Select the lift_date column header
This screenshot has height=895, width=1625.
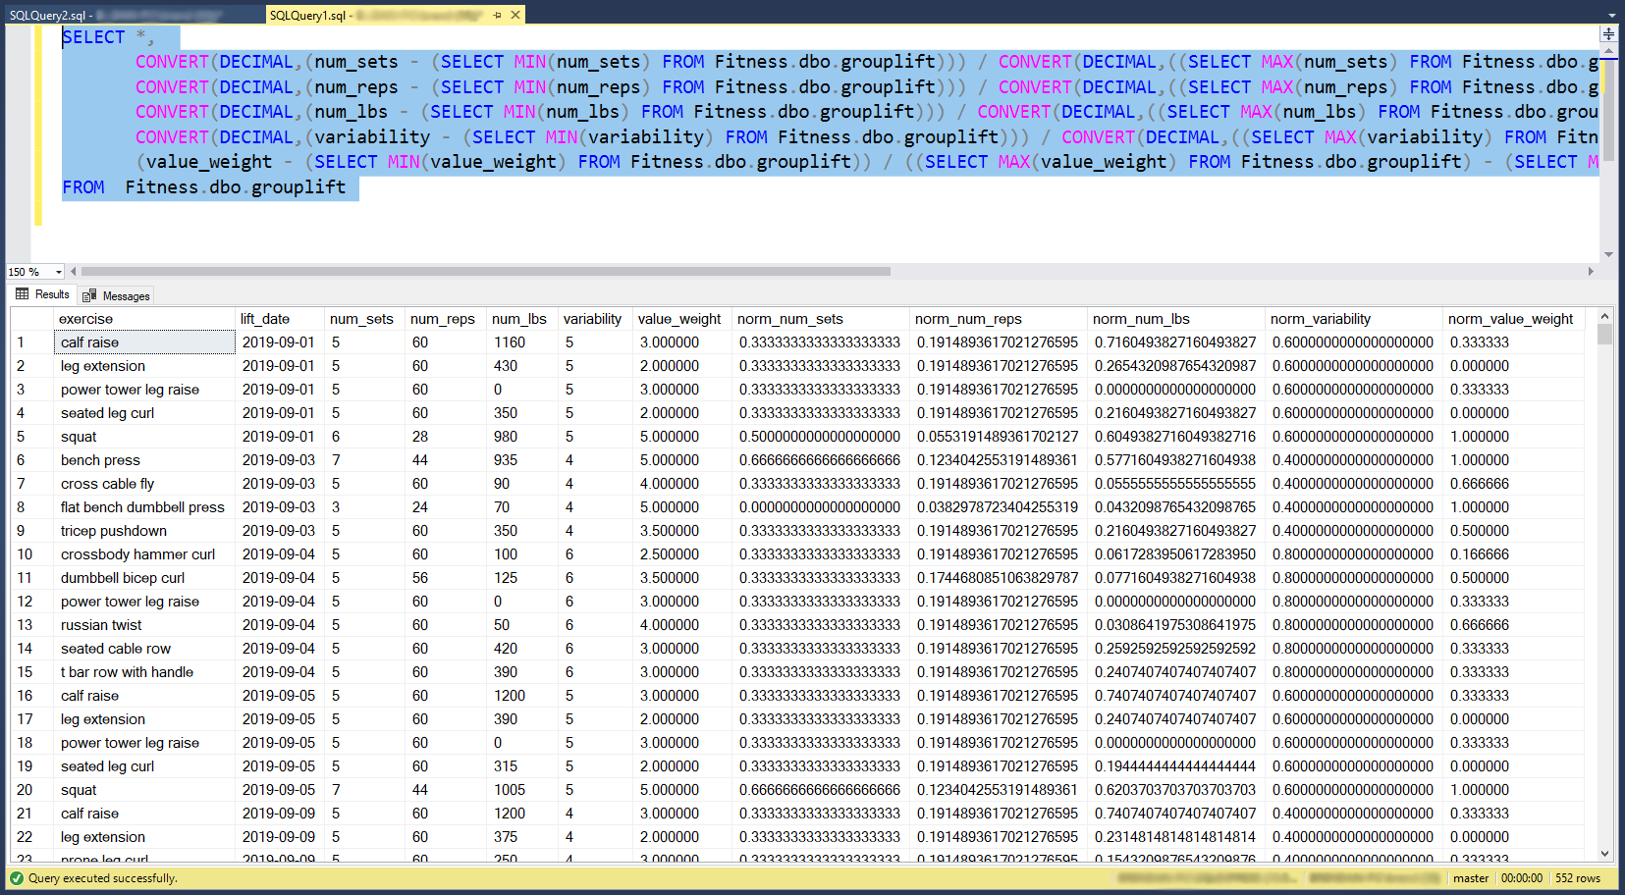tap(280, 319)
